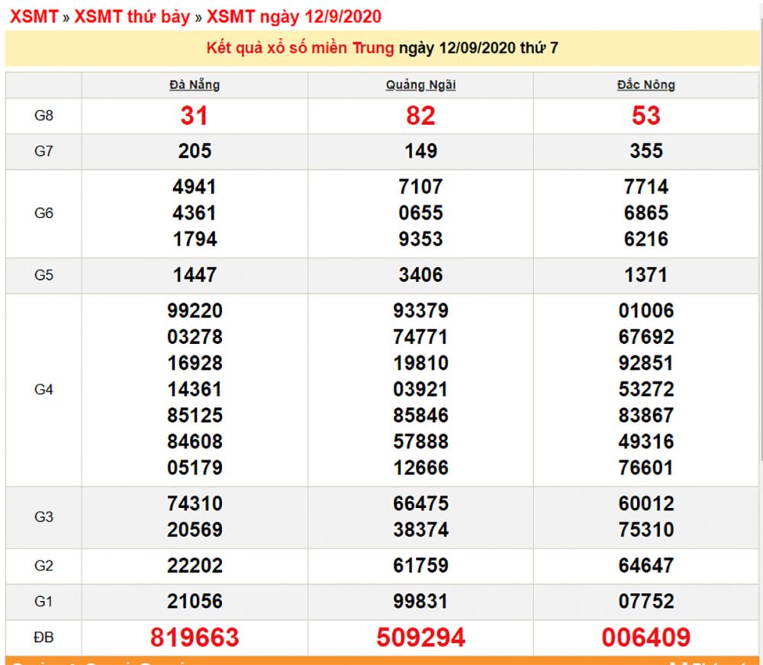Select the G5 row label
The width and height of the screenshot is (763, 665).
click(43, 275)
